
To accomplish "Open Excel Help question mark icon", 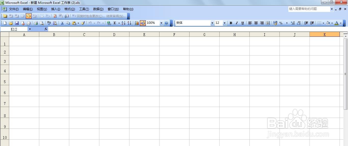I will [x=166, y=23].
